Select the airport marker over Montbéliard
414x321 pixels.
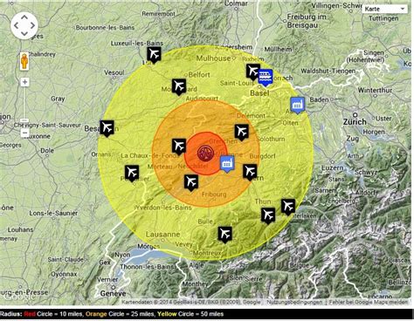point(179,86)
